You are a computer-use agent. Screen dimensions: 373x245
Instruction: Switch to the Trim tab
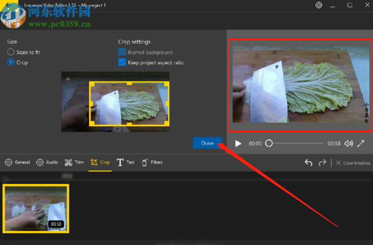click(74, 162)
